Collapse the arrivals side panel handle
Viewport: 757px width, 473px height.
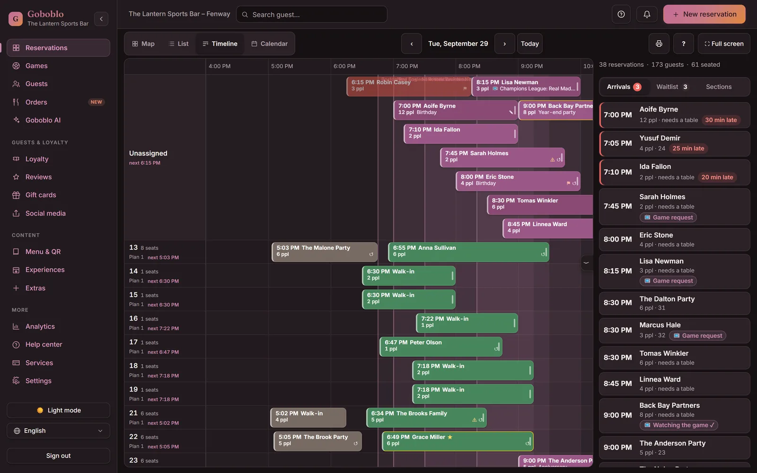pyautogui.click(x=586, y=263)
